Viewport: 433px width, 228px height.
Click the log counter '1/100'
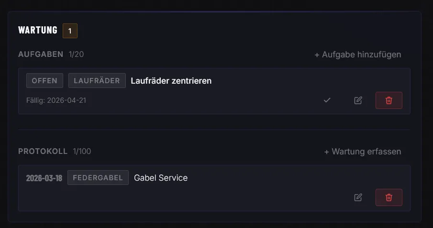pos(82,152)
